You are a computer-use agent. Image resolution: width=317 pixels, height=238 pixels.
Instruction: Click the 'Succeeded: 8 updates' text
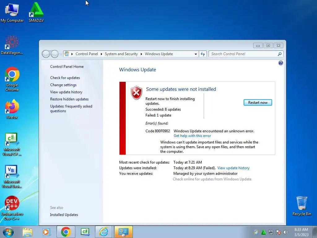(x=163, y=109)
